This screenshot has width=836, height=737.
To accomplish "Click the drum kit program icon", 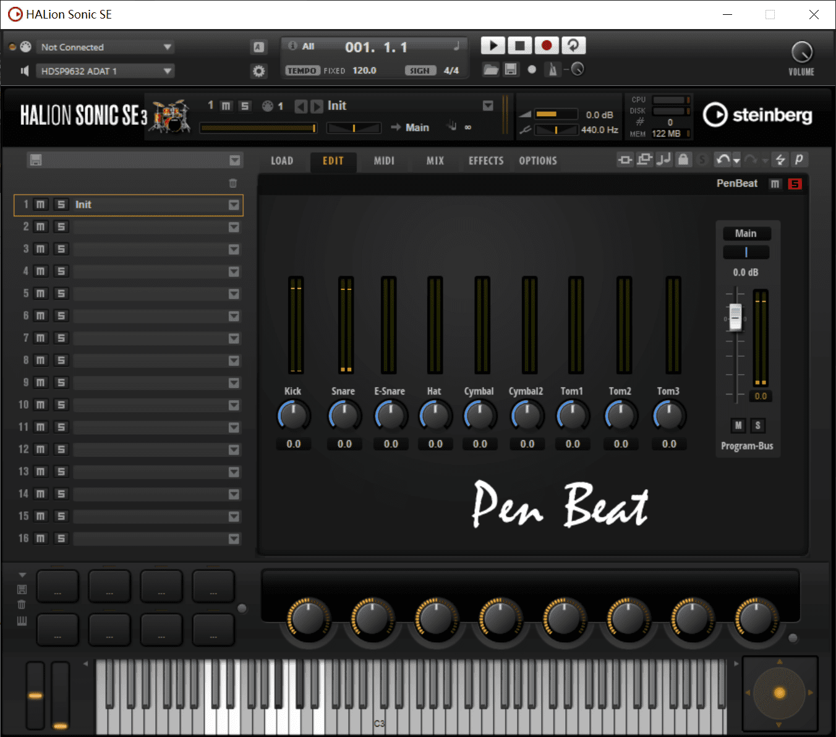I will point(170,116).
